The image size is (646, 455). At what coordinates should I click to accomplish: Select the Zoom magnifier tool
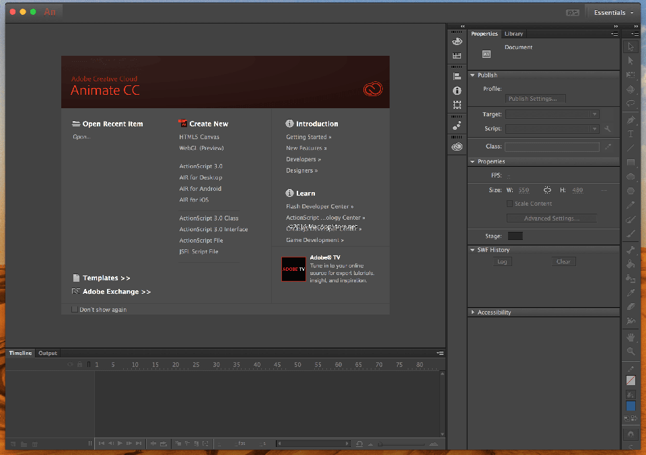631,351
